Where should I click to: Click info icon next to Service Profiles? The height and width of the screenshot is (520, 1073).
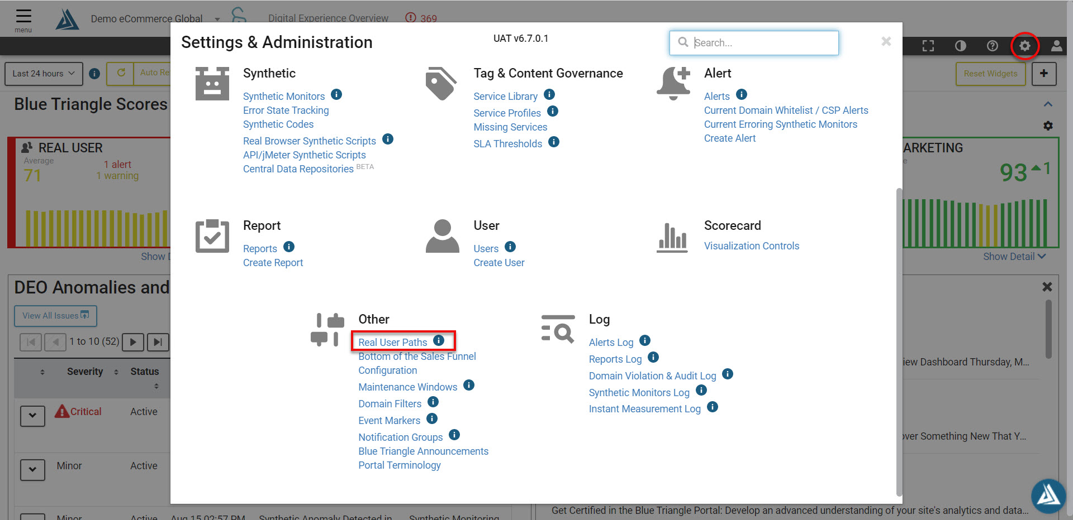click(x=553, y=111)
